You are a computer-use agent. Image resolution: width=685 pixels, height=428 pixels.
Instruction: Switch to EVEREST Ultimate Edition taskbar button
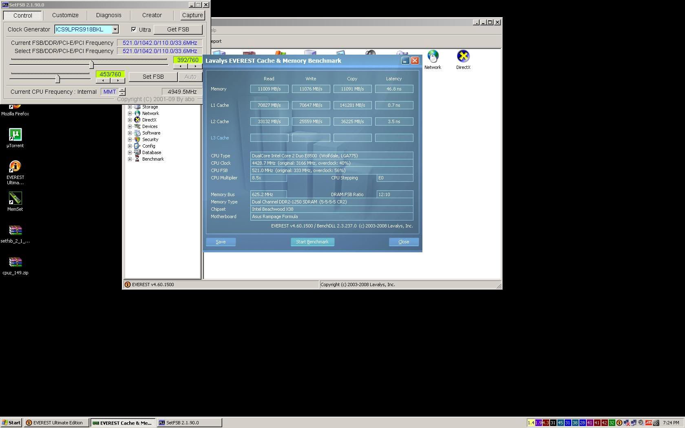[57, 423]
